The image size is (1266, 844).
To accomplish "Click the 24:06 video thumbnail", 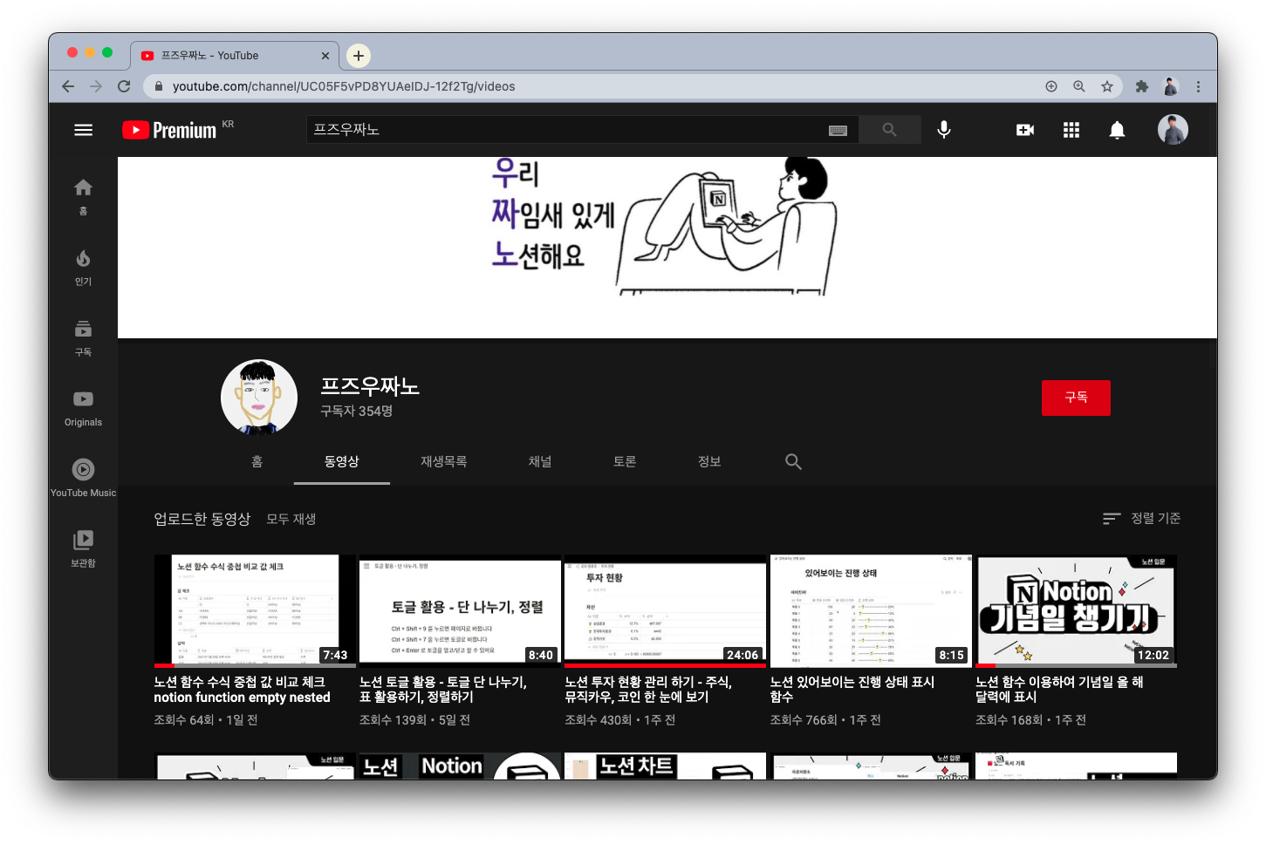I will pyautogui.click(x=665, y=611).
